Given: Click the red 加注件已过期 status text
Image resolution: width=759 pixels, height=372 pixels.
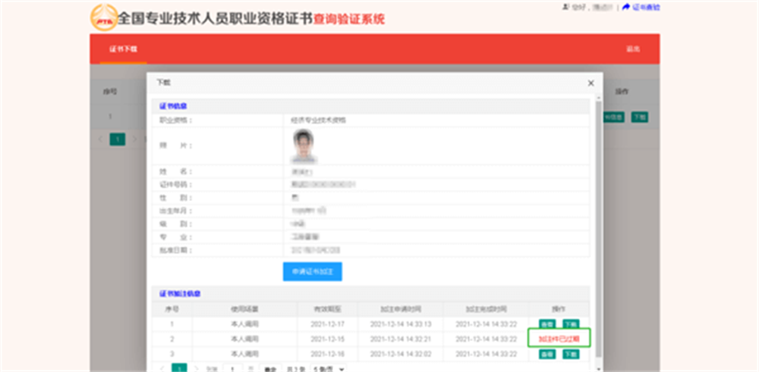Looking at the screenshot, I should click(559, 339).
